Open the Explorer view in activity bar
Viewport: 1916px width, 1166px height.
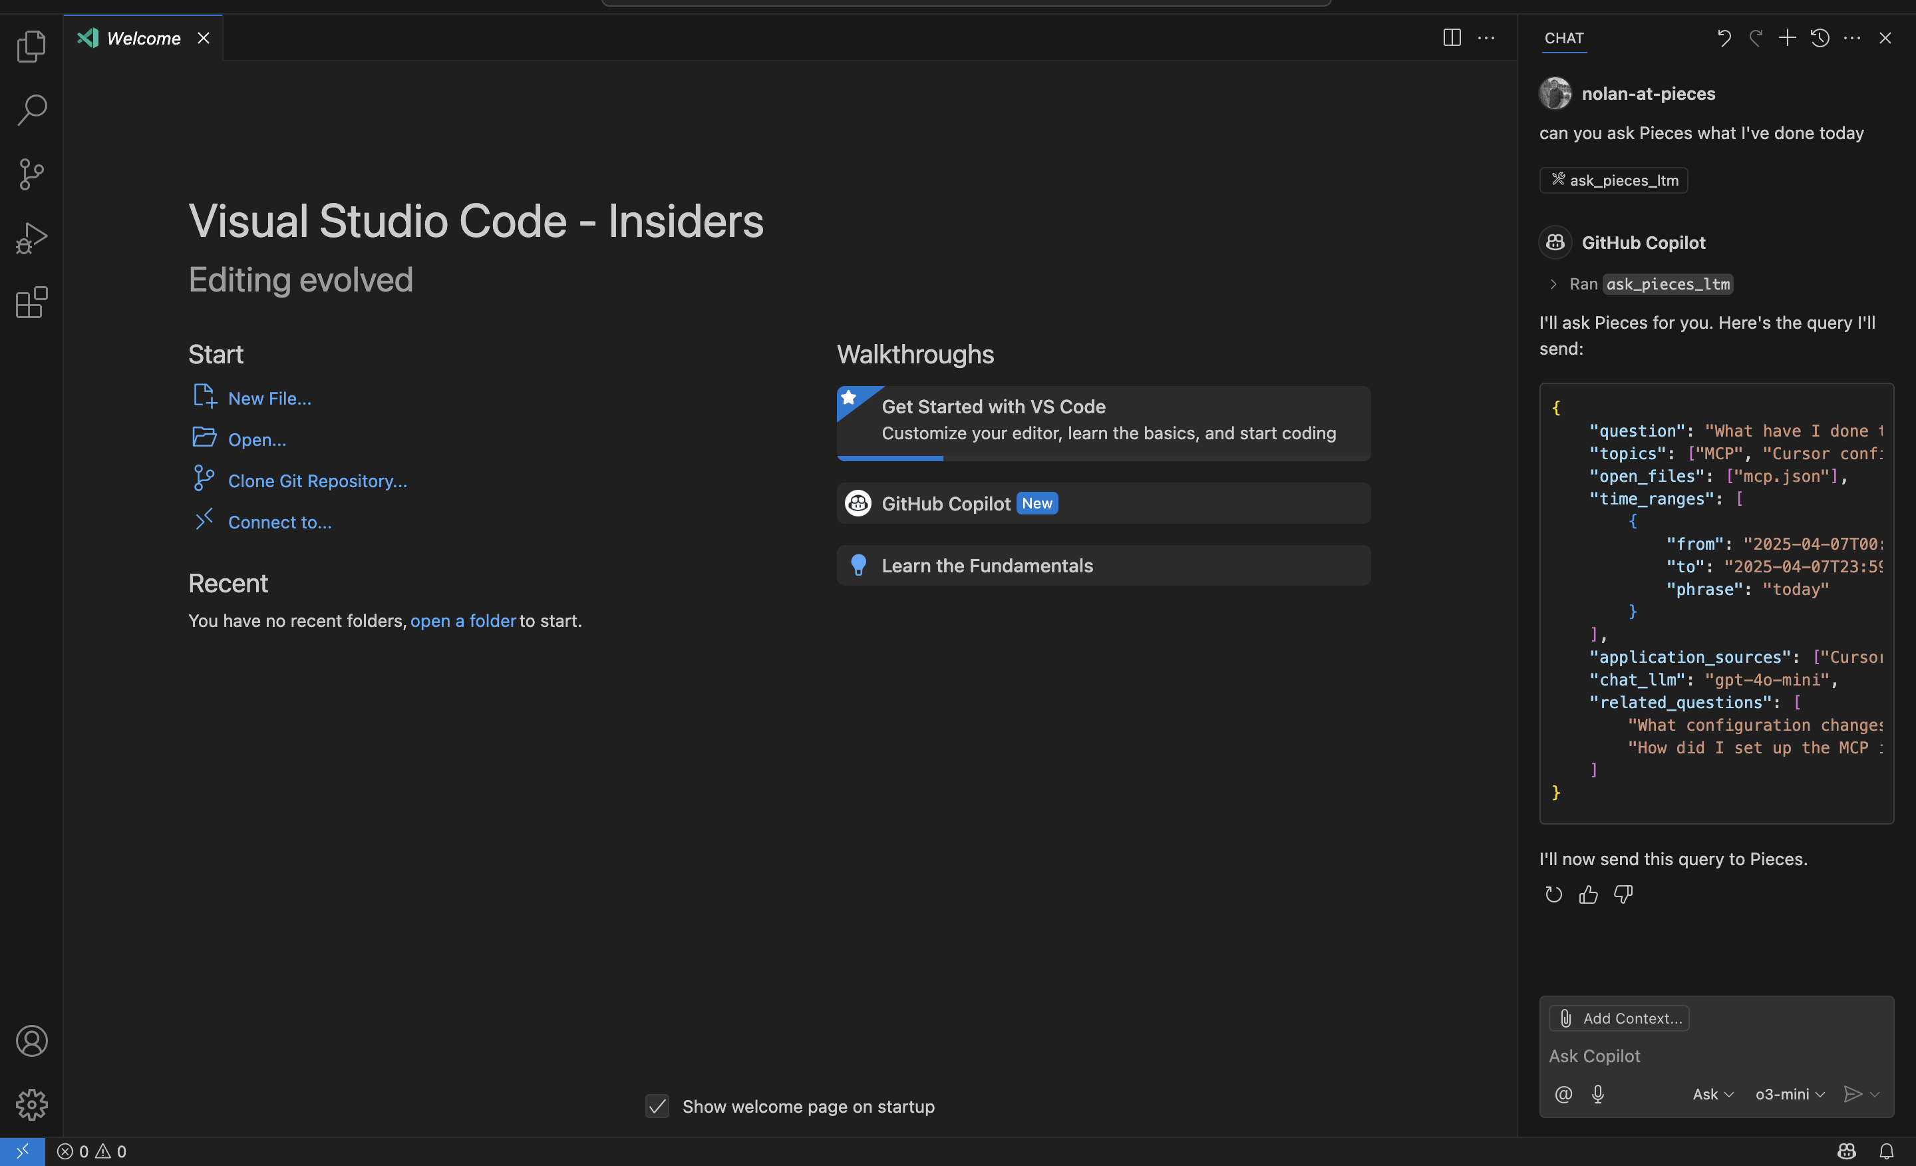point(31,46)
